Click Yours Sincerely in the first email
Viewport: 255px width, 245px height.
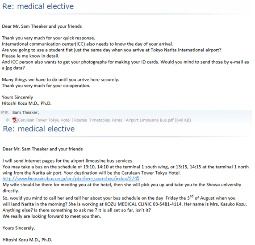pos(17,97)
